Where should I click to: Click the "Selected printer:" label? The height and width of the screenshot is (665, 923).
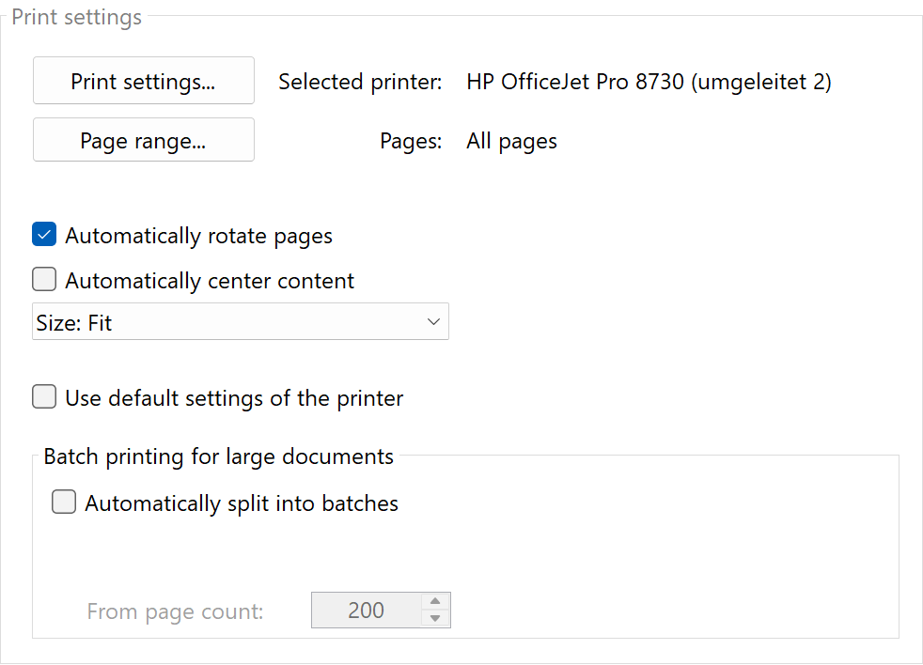pos(360,82)
